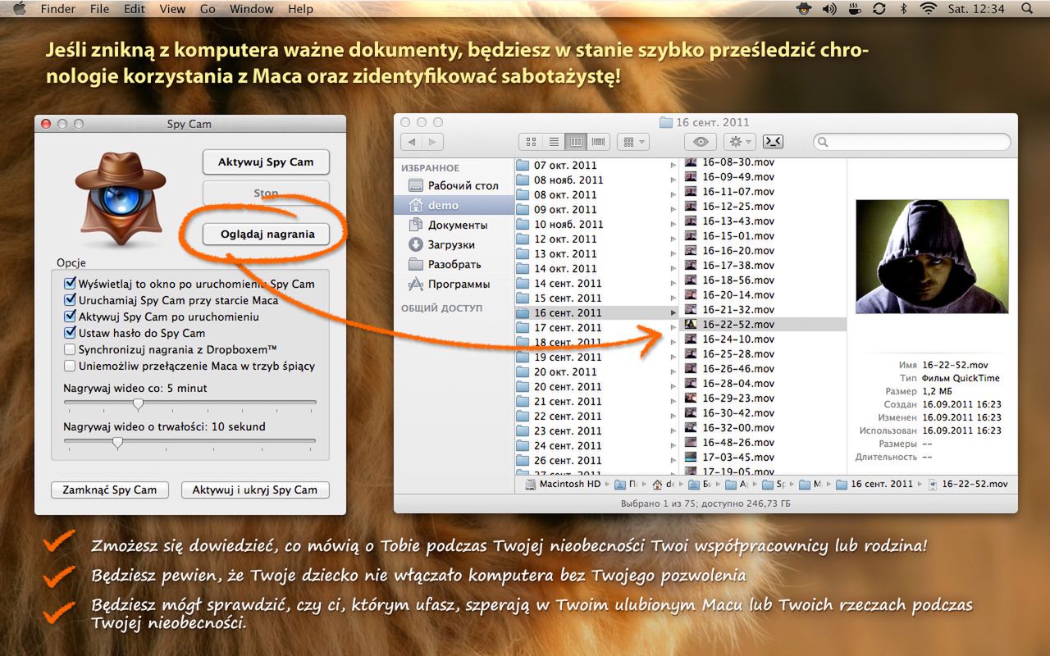The width and height of the screenshot is (1050, 656).
Task: Click the Stop button in Spy Cam
Action: coord(266,194)
